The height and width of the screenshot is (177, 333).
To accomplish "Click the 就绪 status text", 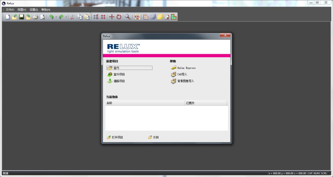I will [x=6, y=173].
